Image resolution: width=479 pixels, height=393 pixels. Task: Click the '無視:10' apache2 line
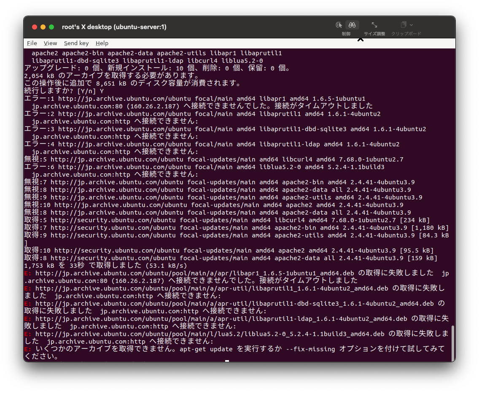214,205
